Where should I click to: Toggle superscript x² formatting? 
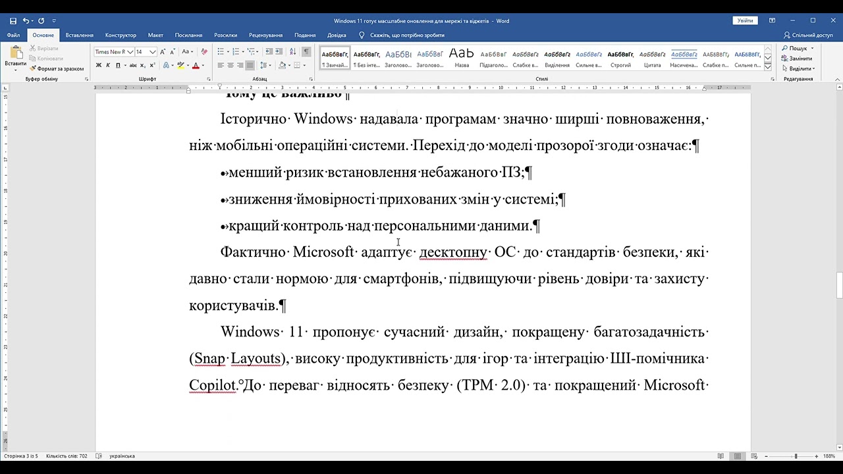(x=152, y=65)
